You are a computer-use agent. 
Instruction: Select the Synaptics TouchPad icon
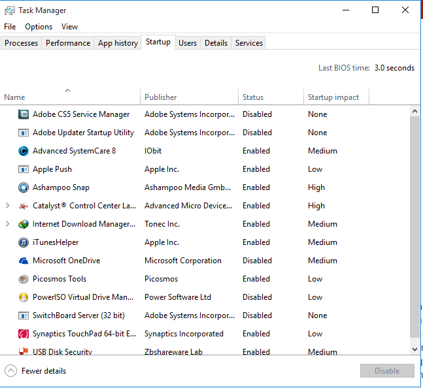point(24,334)
